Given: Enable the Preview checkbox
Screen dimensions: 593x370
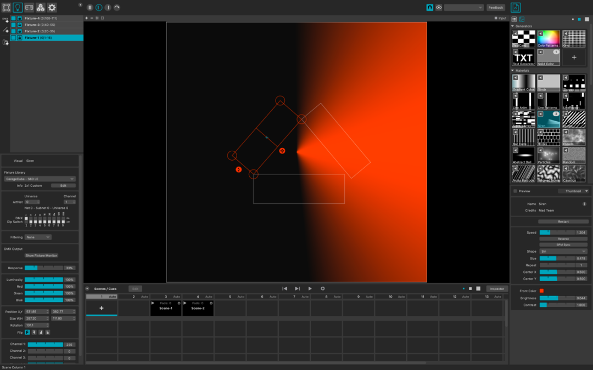Looking at the screenshot, I should point(515,191).
